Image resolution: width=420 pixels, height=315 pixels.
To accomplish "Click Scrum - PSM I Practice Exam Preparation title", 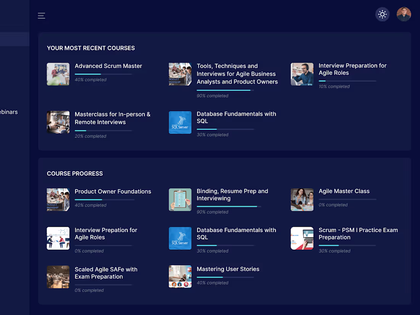I will [358, 234].
